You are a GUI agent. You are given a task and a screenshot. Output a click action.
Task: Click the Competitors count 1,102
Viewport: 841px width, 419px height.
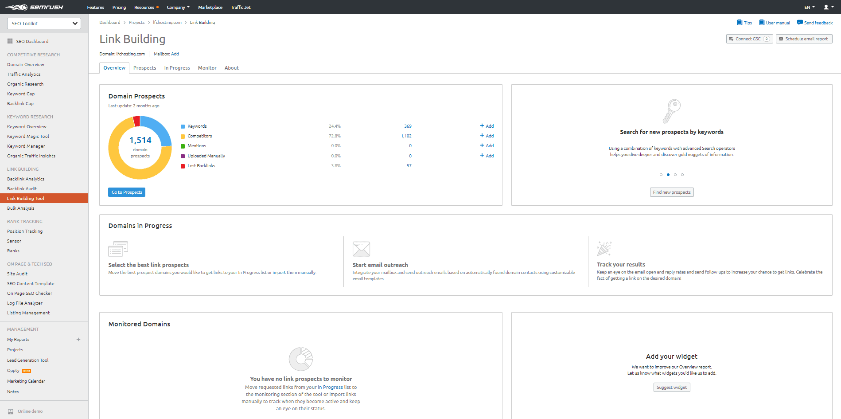click(x=406, y=136)
